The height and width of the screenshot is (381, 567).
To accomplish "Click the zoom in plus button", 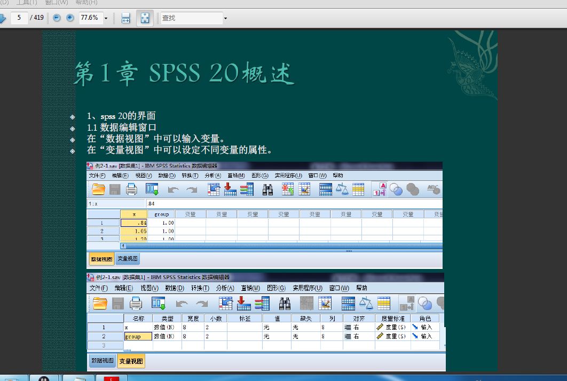I will (70, 18).
